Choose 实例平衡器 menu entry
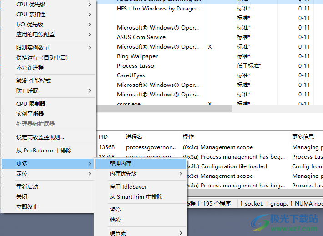323x236 pixels. pos(49,114)
